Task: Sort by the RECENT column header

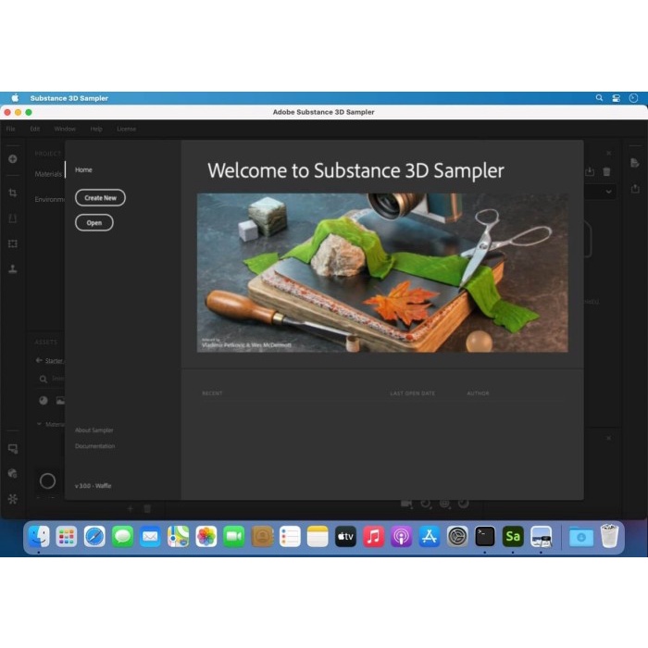Action: pyautogui.click(x=212, y=393)
